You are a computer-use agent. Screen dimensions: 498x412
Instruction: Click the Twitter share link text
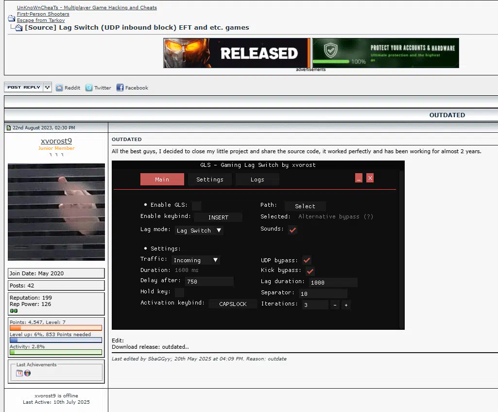click(x=103, y=88)
